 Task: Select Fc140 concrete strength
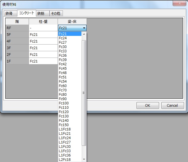[x=70, y=121]
